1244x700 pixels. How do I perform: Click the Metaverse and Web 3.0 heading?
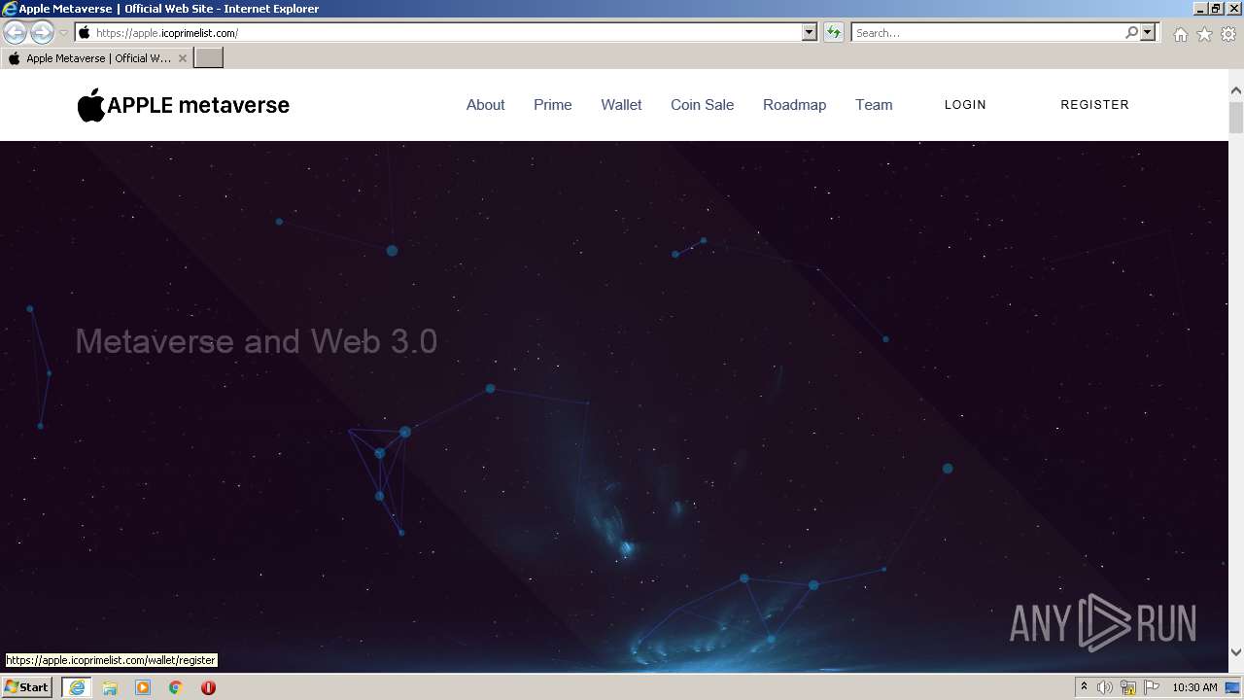(x=257, y=341)
